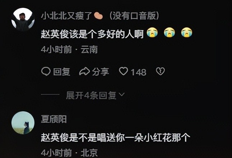Image resolution: width=232 pixels, height=158 pixels.
Task: Click the share arrow icon
Action: pos(84,71)
